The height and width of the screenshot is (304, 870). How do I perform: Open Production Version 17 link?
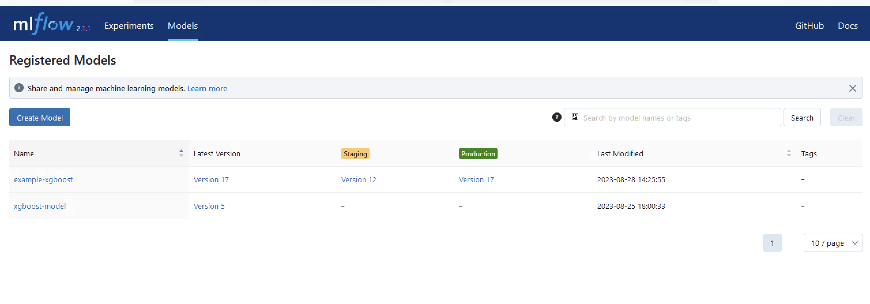point(476,180)
